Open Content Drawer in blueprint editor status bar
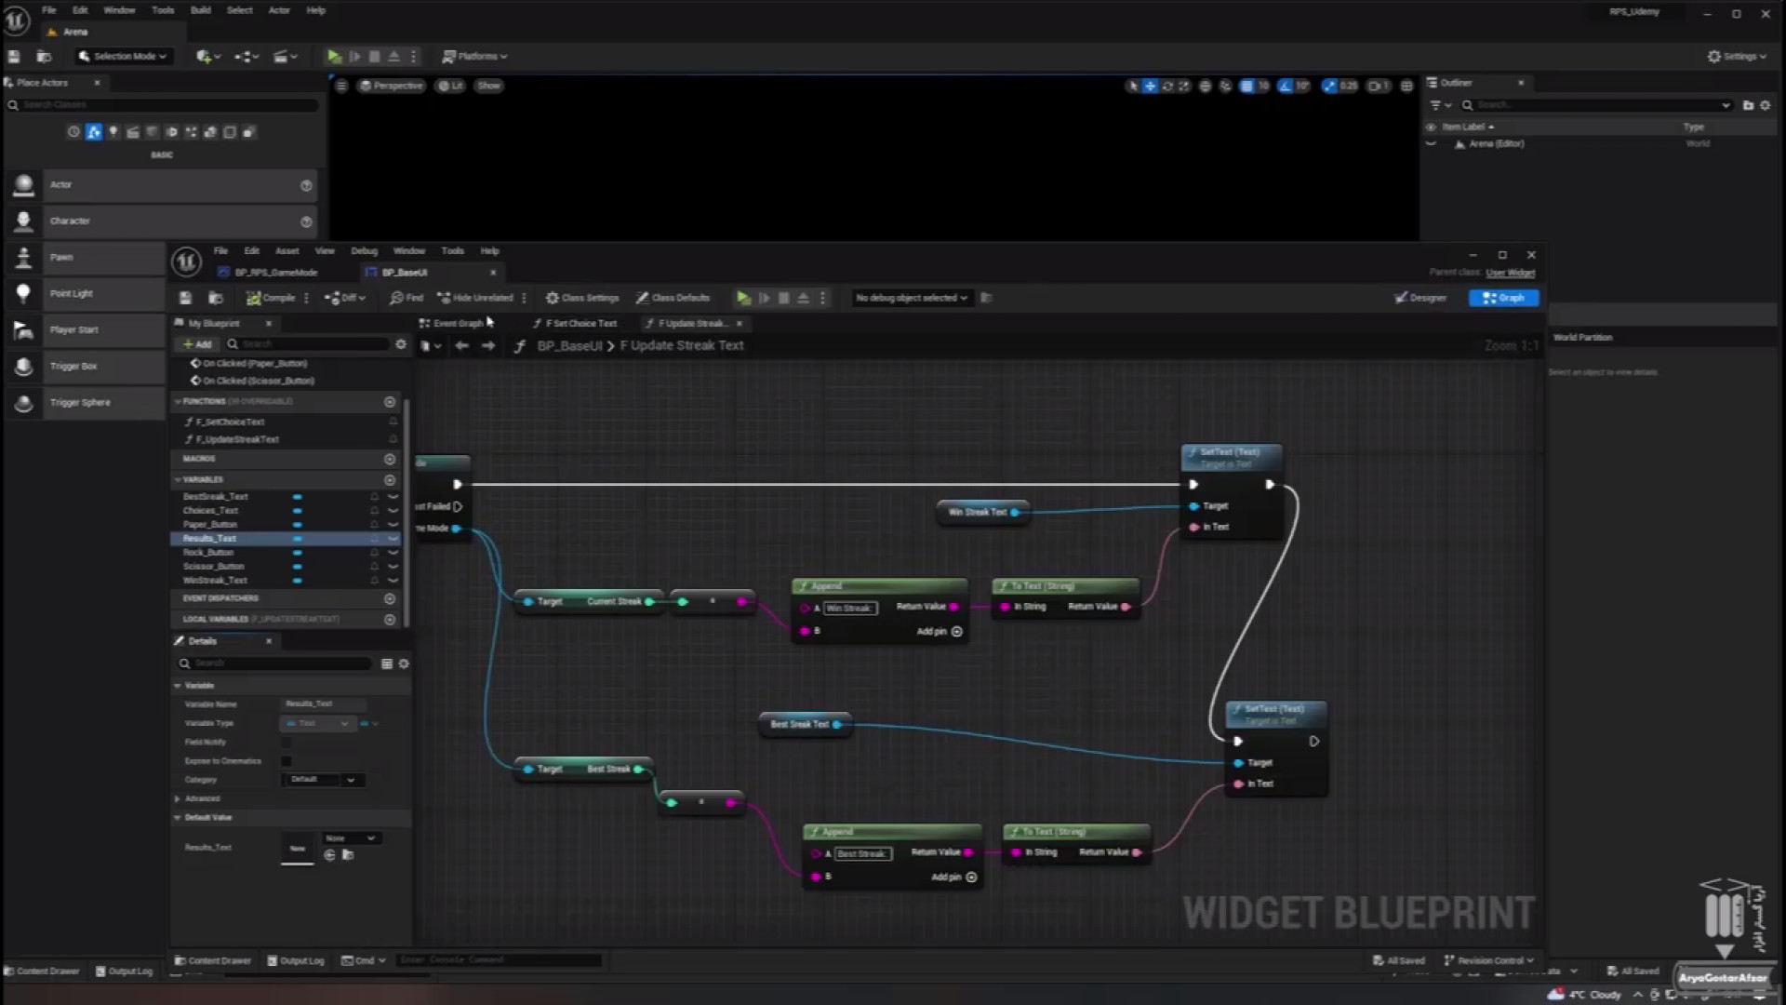Viewport: 1786px width, 1005px height. coord(213,960)
